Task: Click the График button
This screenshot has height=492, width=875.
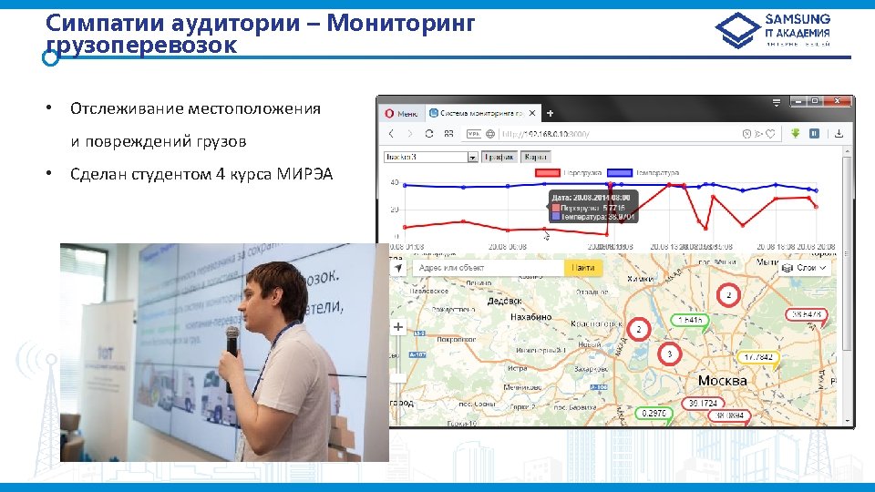Action: click(x=499, y=158)
